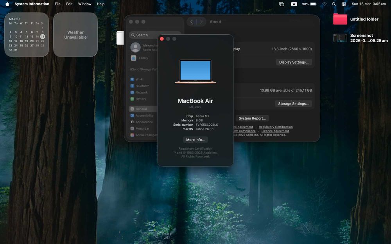Select the untitled folder on desktop

click(x=340, y=19)
